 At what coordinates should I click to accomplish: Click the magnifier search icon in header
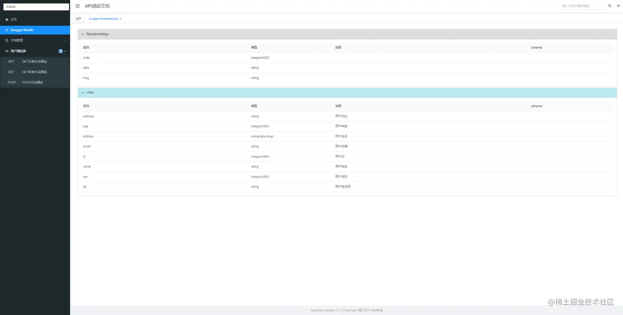click(x=610, y=6)
